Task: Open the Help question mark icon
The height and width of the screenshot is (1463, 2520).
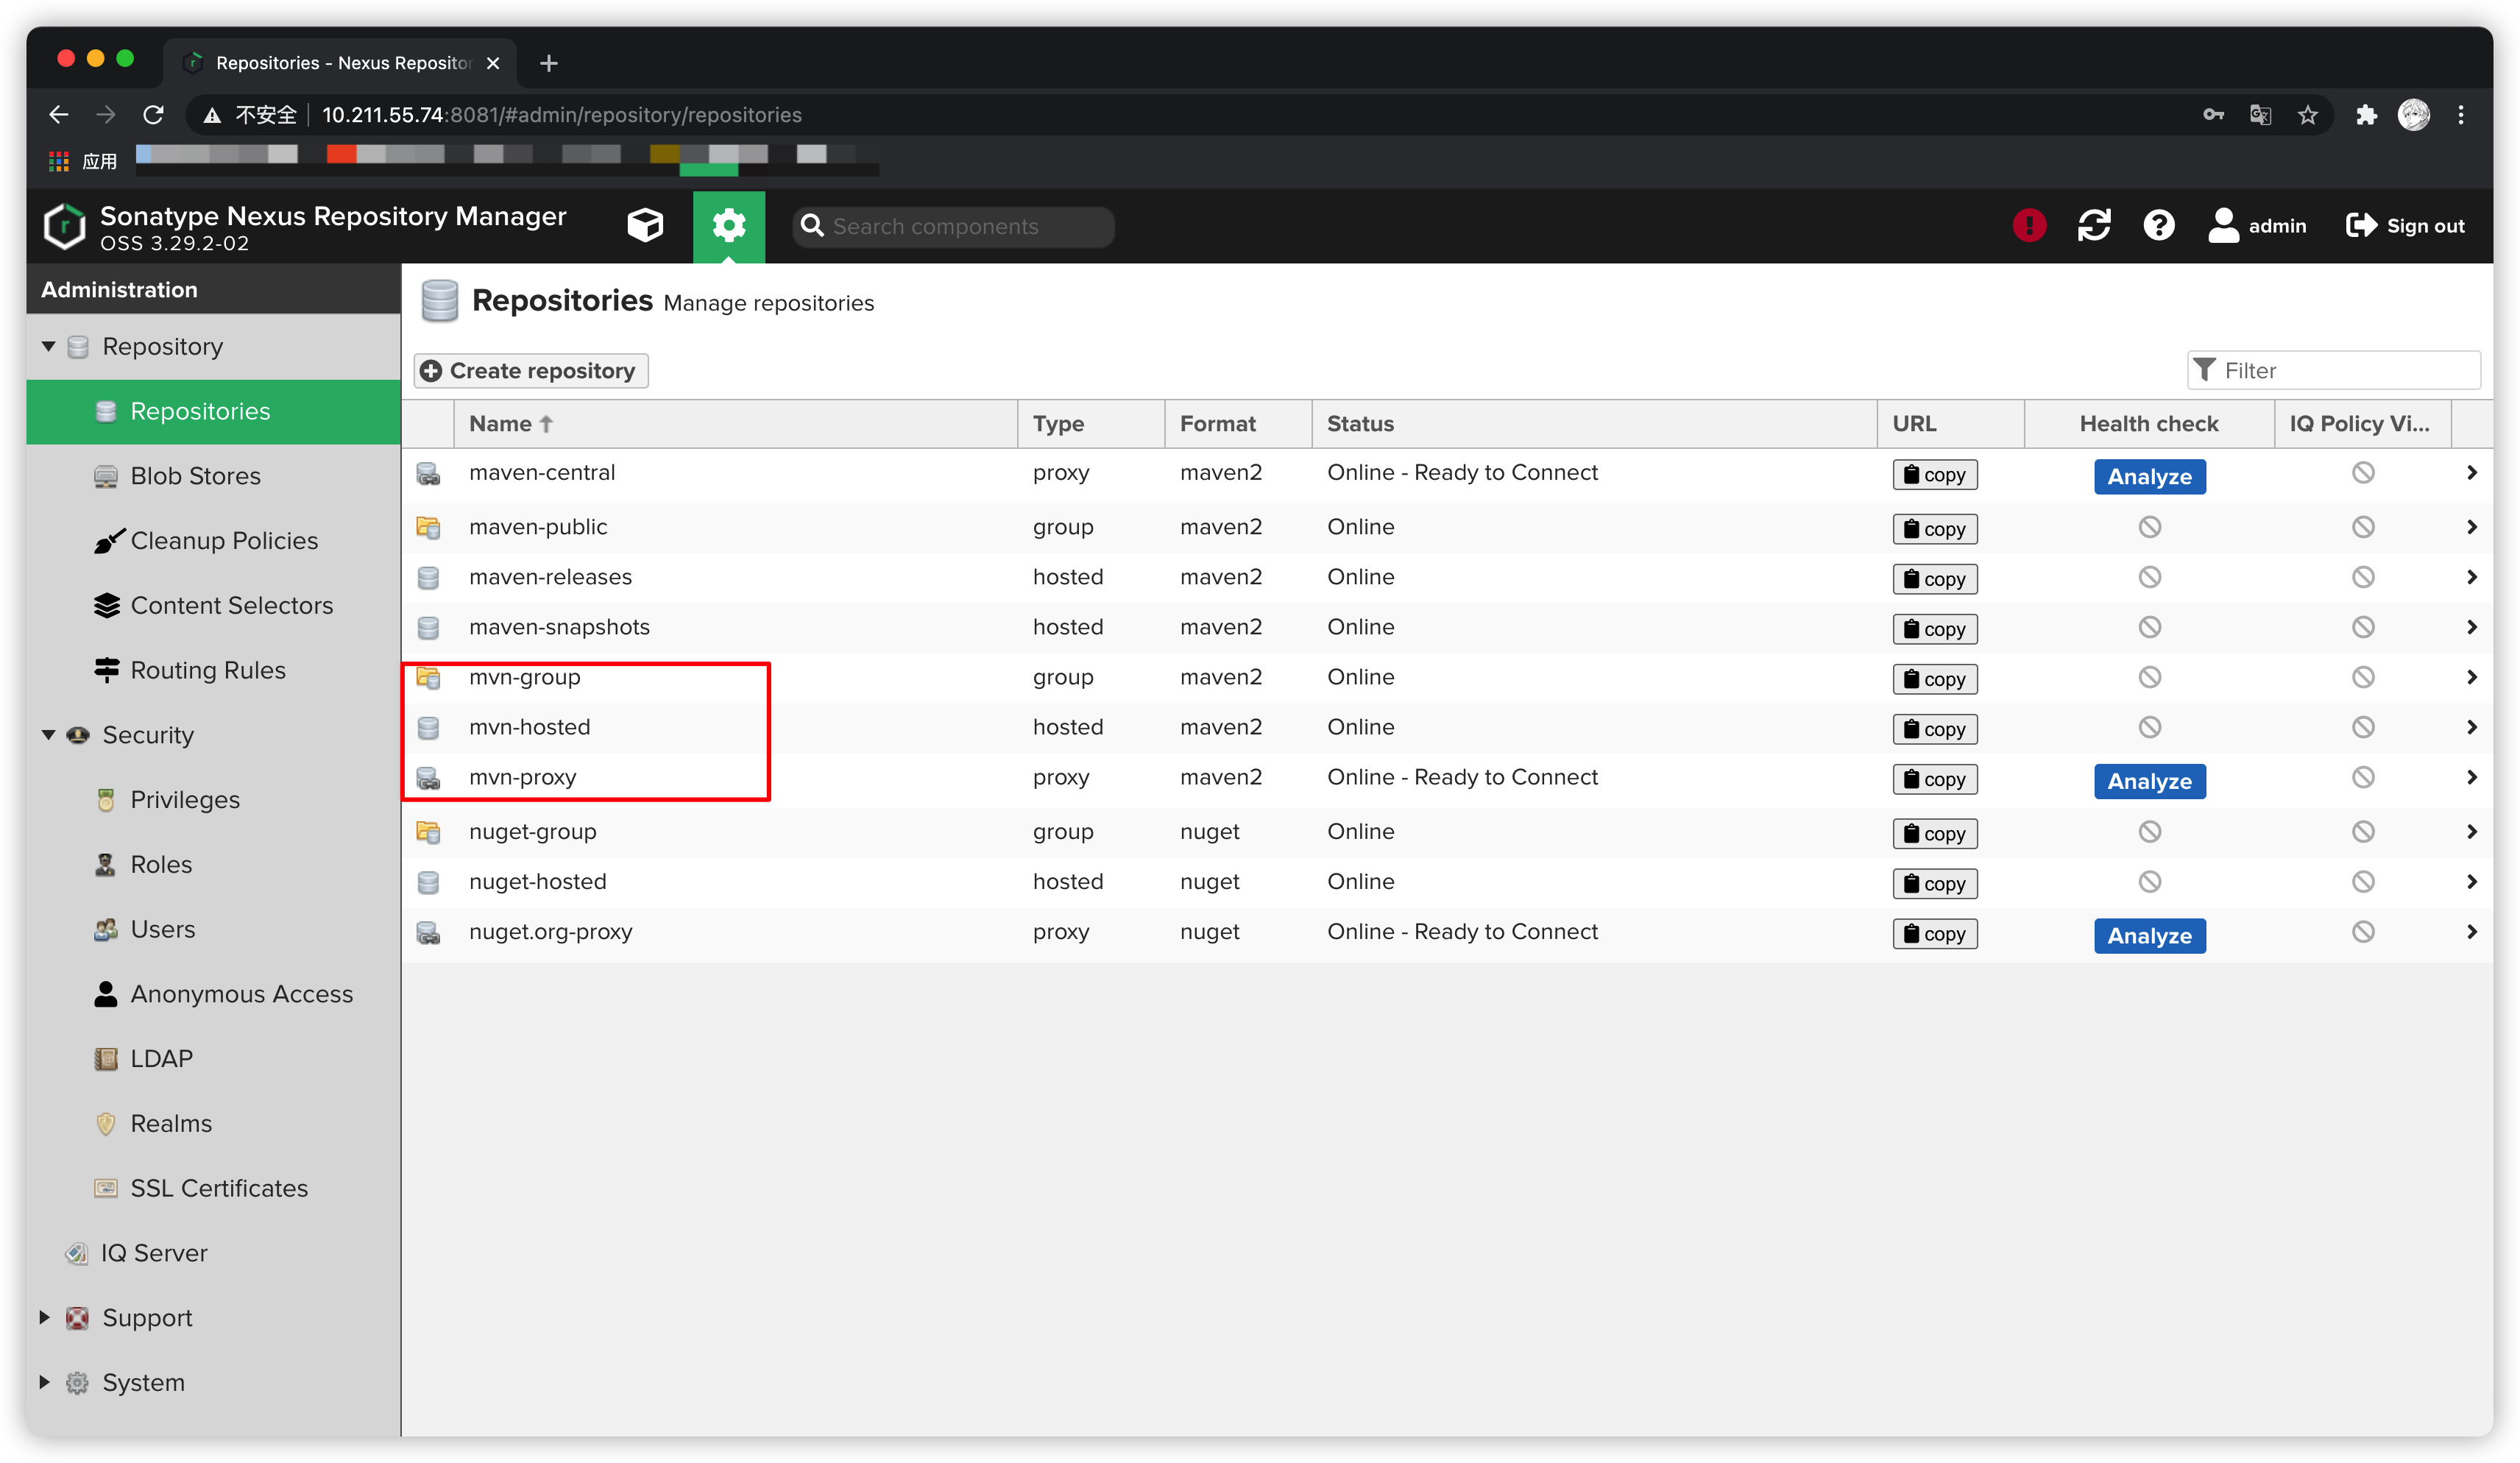Action: tap(2158, 226)
